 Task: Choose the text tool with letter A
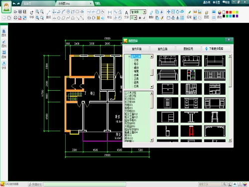coord(126,12)
